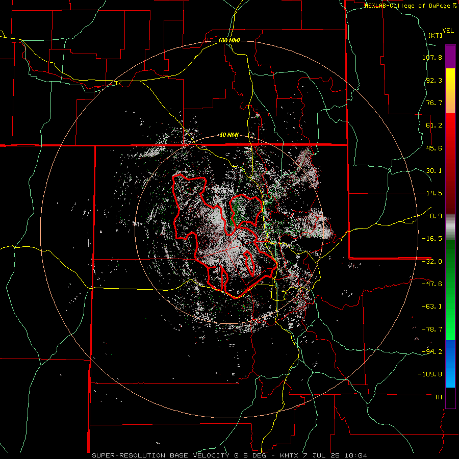This screenshot has width=459, height=459.
Task: Click the 0.5 DEG elevation text
Action: point(252,455)
